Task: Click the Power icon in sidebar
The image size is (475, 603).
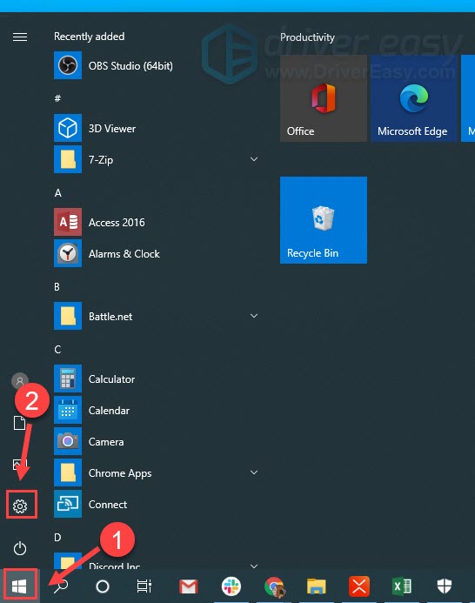Action: pos(20,548)
